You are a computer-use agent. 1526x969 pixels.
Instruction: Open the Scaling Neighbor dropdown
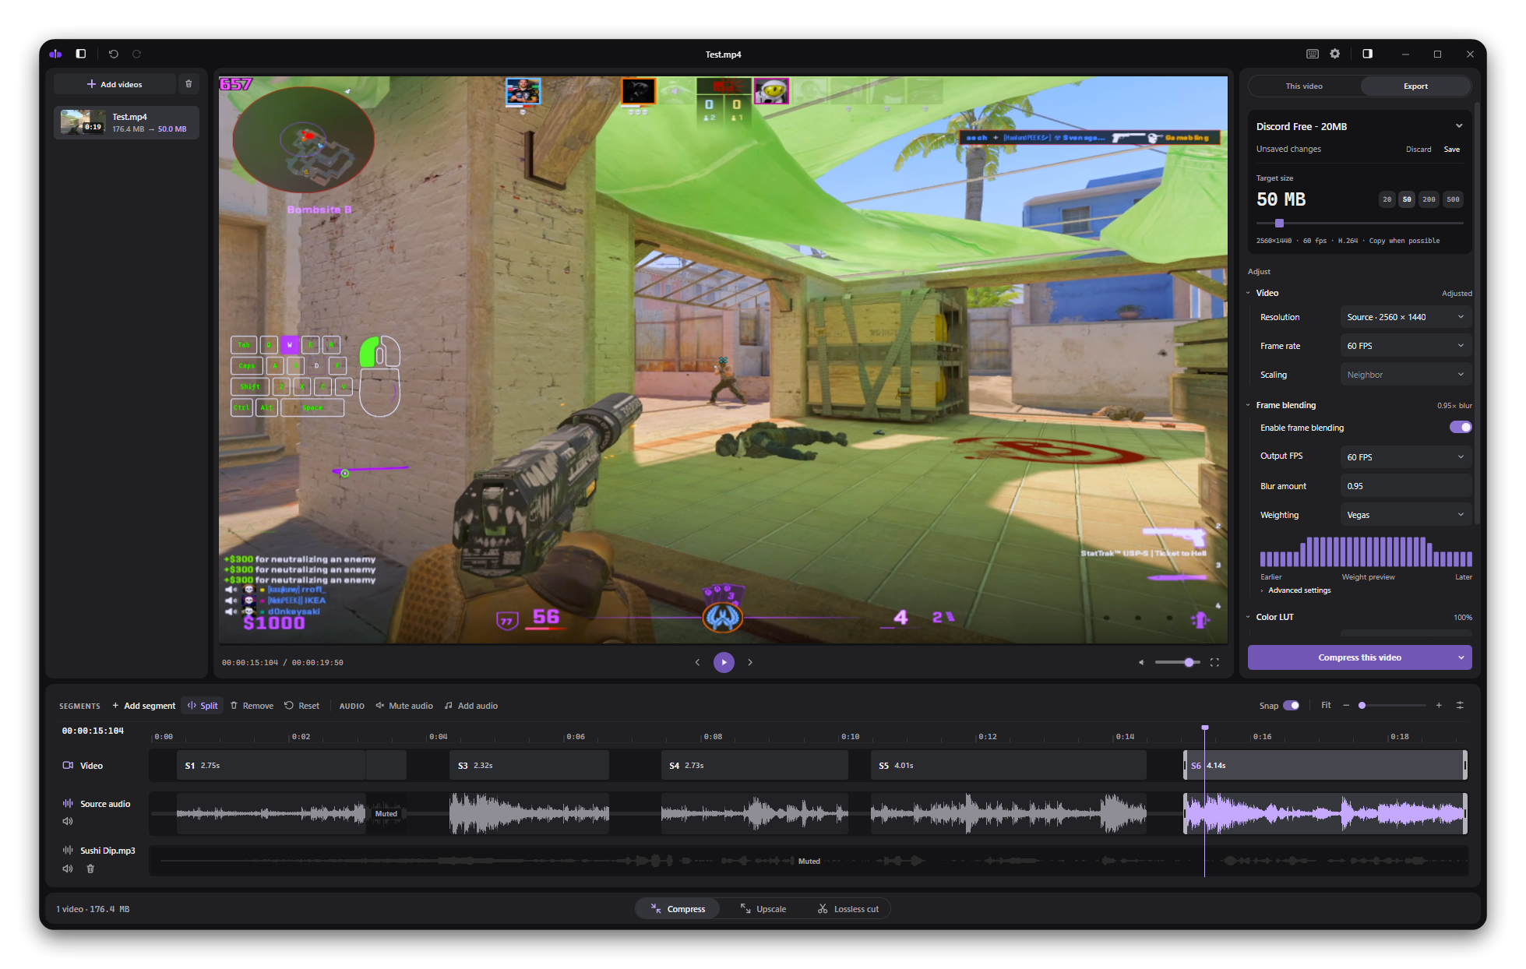[1406, 375]
